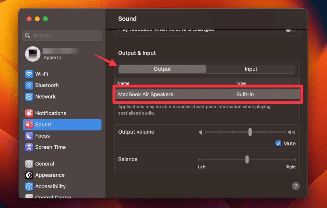Click the Apple ID profile entry
This screenshot has height=208, width=327.
51,53
